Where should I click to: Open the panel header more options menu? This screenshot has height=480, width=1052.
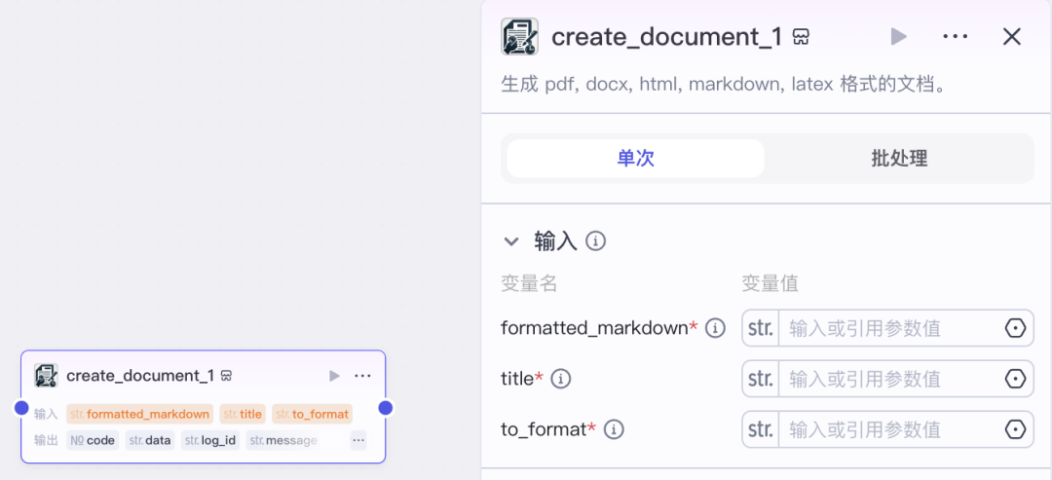point(955,37)
